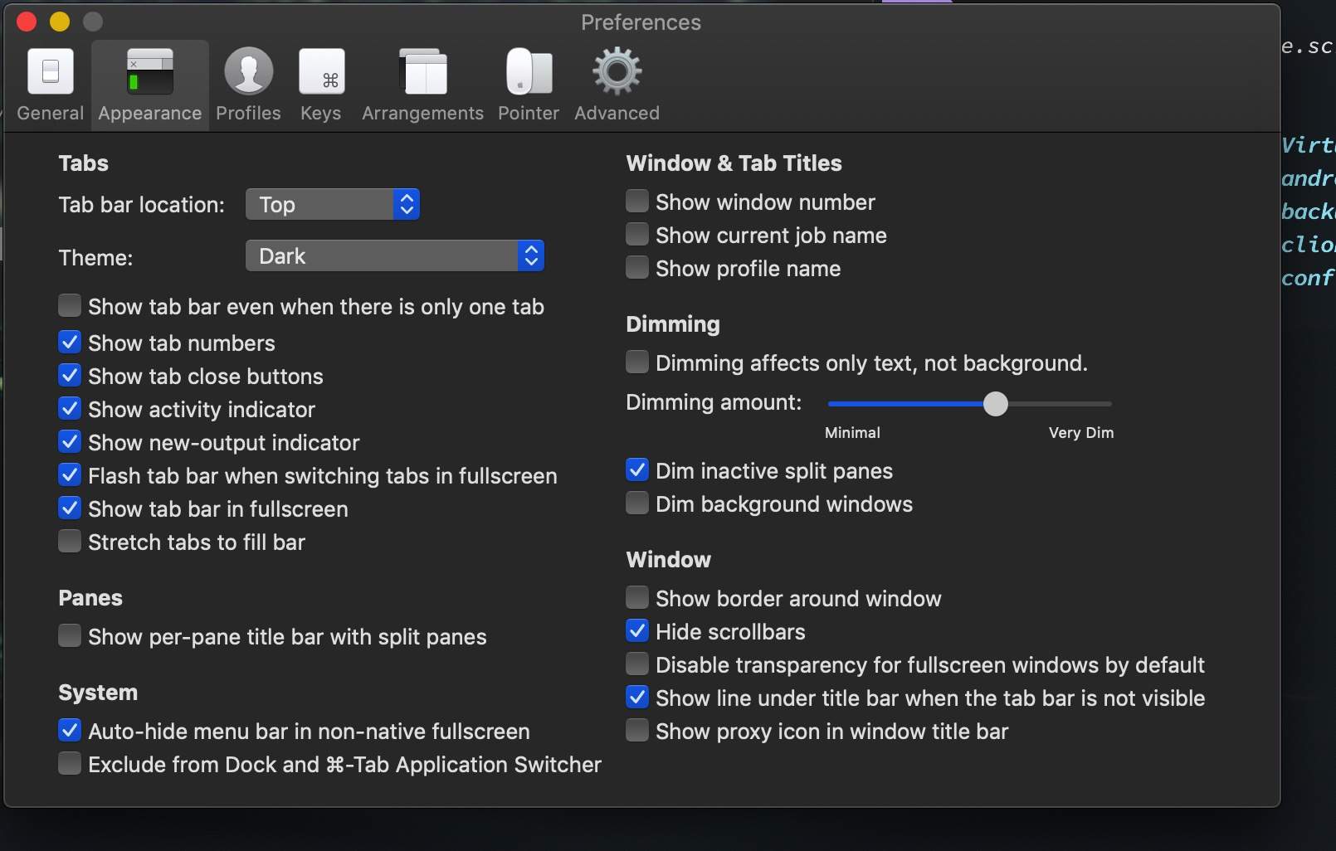Check Show current job name

click(637, 234)
